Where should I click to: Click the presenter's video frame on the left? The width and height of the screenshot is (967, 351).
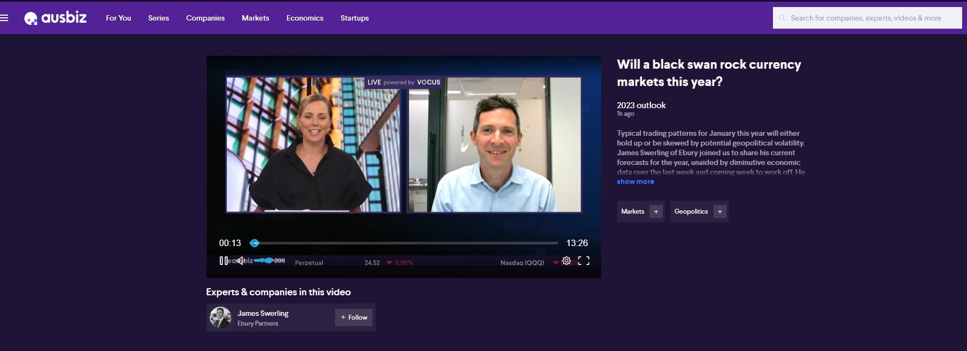pos(314,144)
